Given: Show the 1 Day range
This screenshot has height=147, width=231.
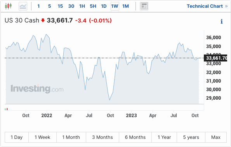Looking at the screenshot, I should pyautogui.click(x=17, y=137).
